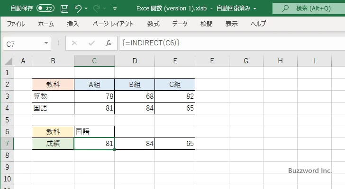Click the Insert Function fx icon
The width and height of the screenshot is (345, 189).
[x=109, y=43]
